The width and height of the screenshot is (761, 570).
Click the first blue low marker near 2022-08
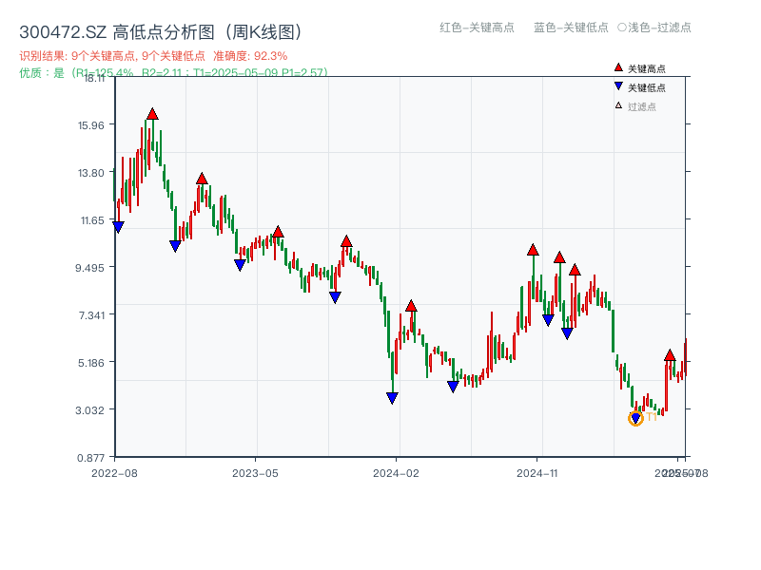click(x=118, y=225)
